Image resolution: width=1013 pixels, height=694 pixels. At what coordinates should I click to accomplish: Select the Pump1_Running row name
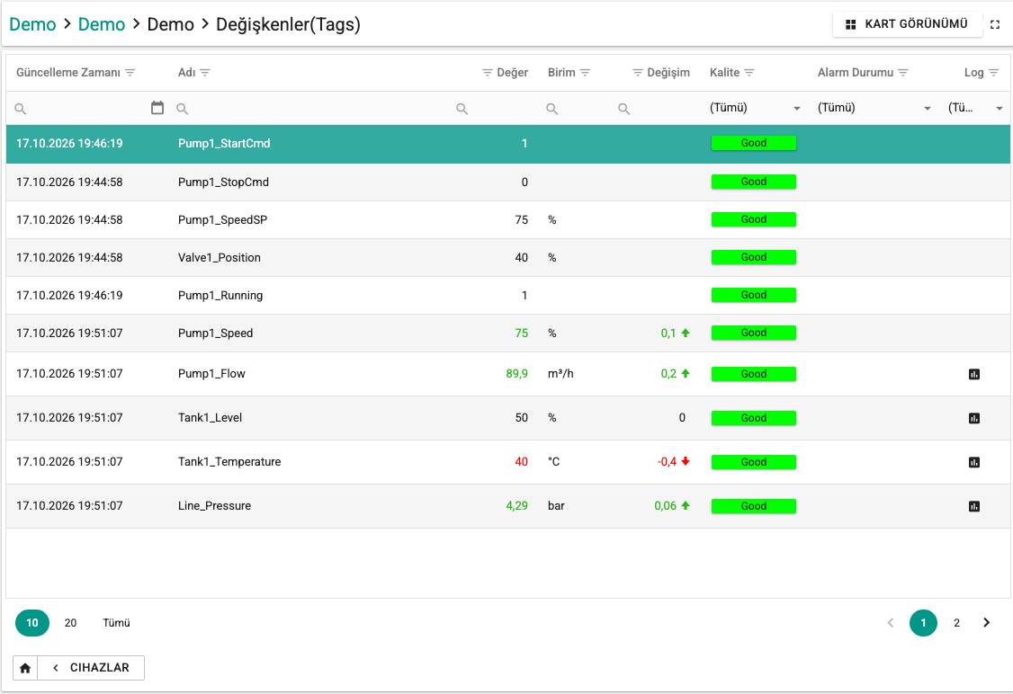220,296
